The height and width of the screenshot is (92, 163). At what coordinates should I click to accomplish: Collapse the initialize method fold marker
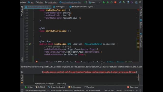[x=34, y=44]
